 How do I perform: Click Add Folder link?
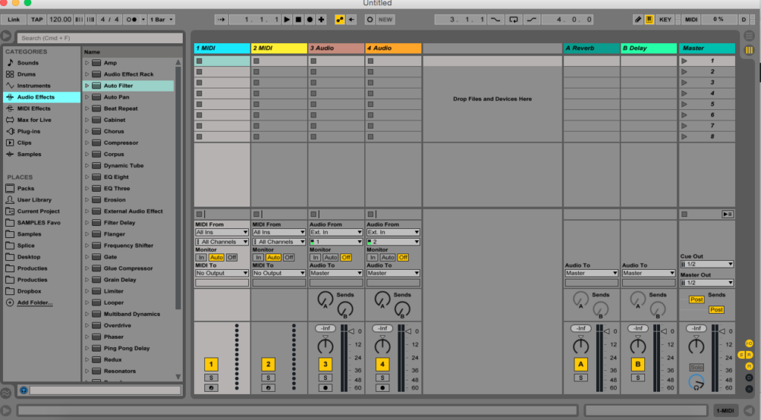pyautogui.click(x=34, y=303)
